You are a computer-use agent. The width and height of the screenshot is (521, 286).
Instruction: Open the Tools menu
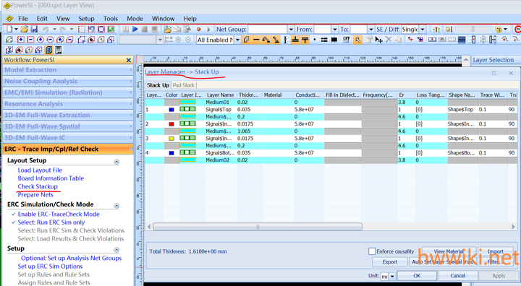[110, 19]
